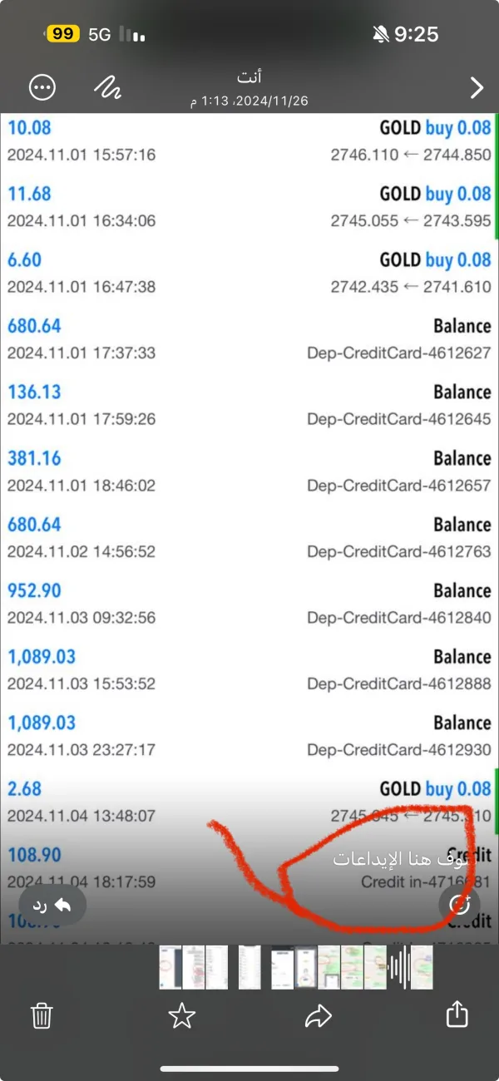Tap the 381.16 Dep-CreditCard-4612657 entry

click(249, 471)
